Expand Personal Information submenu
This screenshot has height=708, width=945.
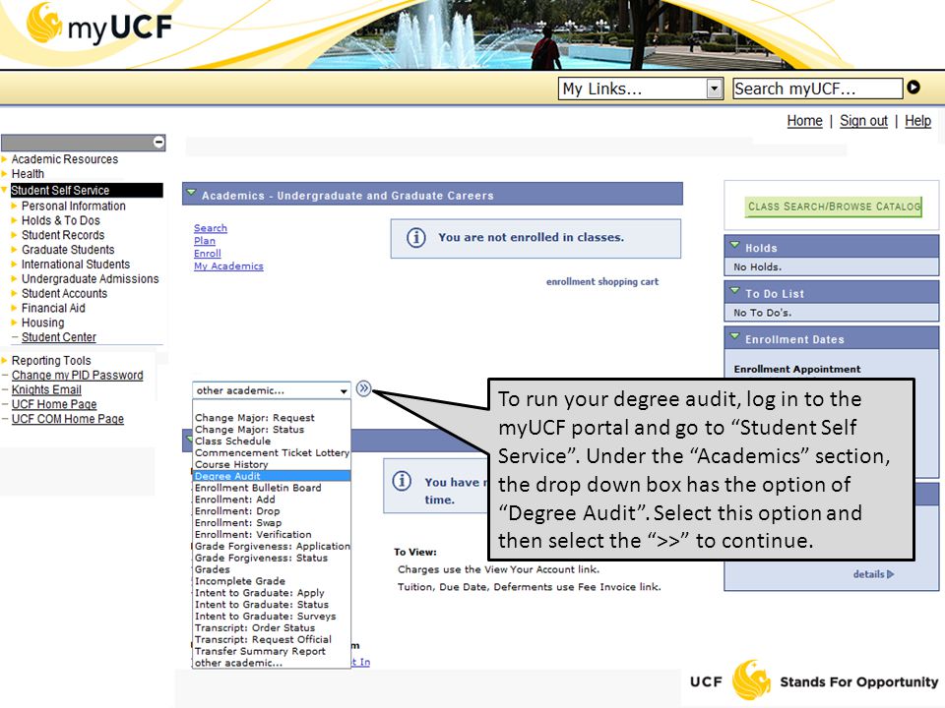coord(74,206)
